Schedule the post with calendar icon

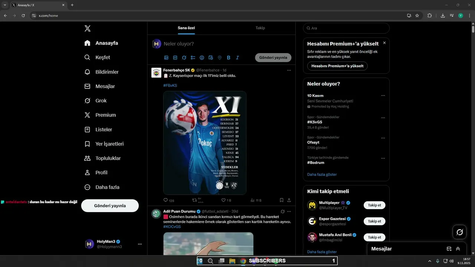click(211, 58)
